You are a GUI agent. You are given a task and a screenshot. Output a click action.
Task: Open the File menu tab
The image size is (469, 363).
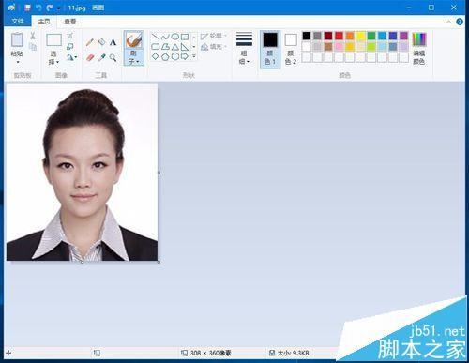point(18,22)
